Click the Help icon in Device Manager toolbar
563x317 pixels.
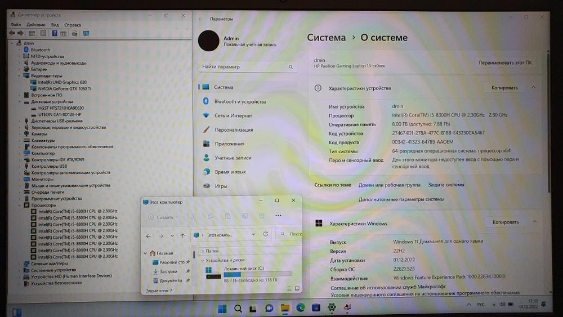point(54,33)
